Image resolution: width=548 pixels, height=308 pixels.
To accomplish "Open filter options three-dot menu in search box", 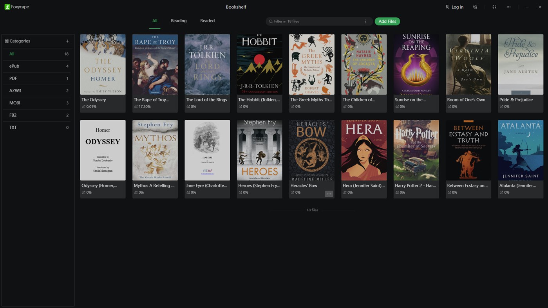I will tap(365, 22).
